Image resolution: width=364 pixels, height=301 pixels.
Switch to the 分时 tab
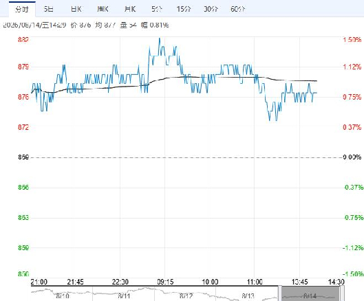(x=22, y=9)
